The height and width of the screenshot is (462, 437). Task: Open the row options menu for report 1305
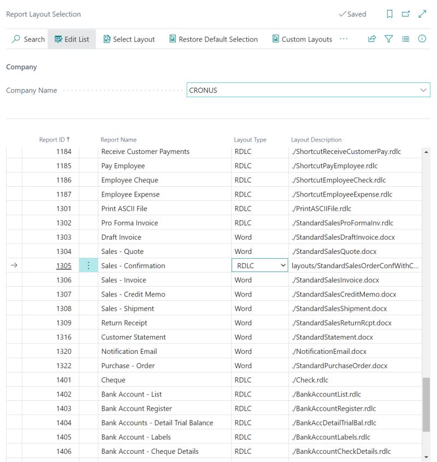(x=88, y=265)
